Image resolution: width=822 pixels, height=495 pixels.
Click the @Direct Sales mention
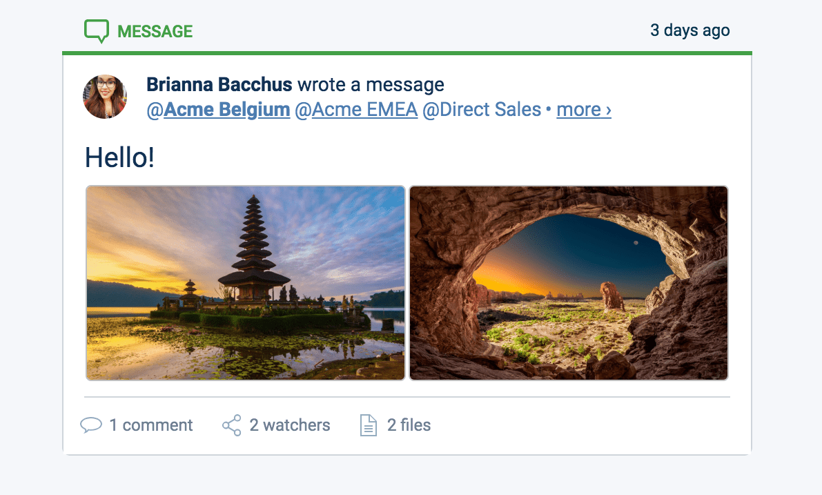click(x=482, y=110)
